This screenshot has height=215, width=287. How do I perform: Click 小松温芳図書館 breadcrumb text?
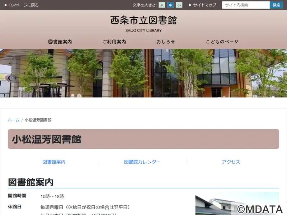38,120
